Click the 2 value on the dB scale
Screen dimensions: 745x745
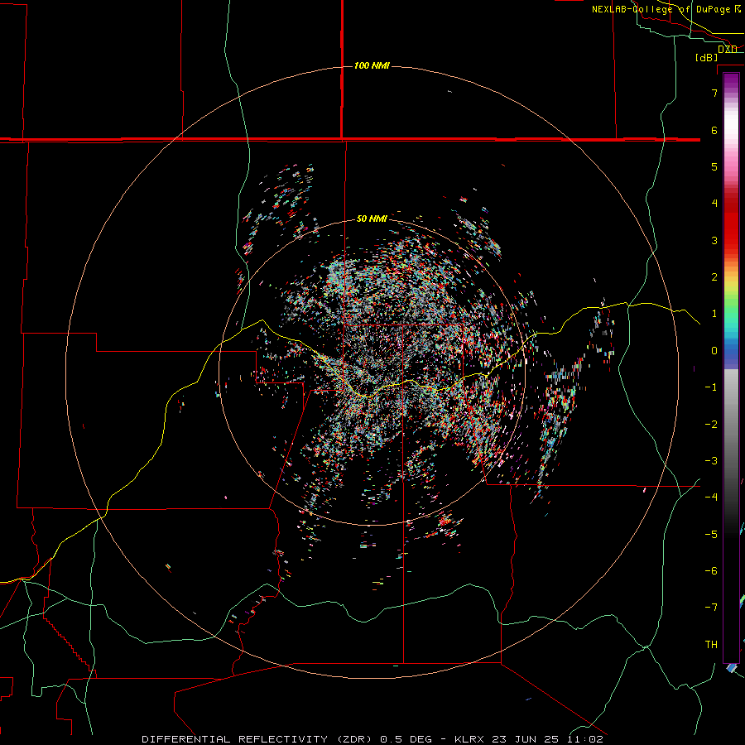(x=714, y=277)
